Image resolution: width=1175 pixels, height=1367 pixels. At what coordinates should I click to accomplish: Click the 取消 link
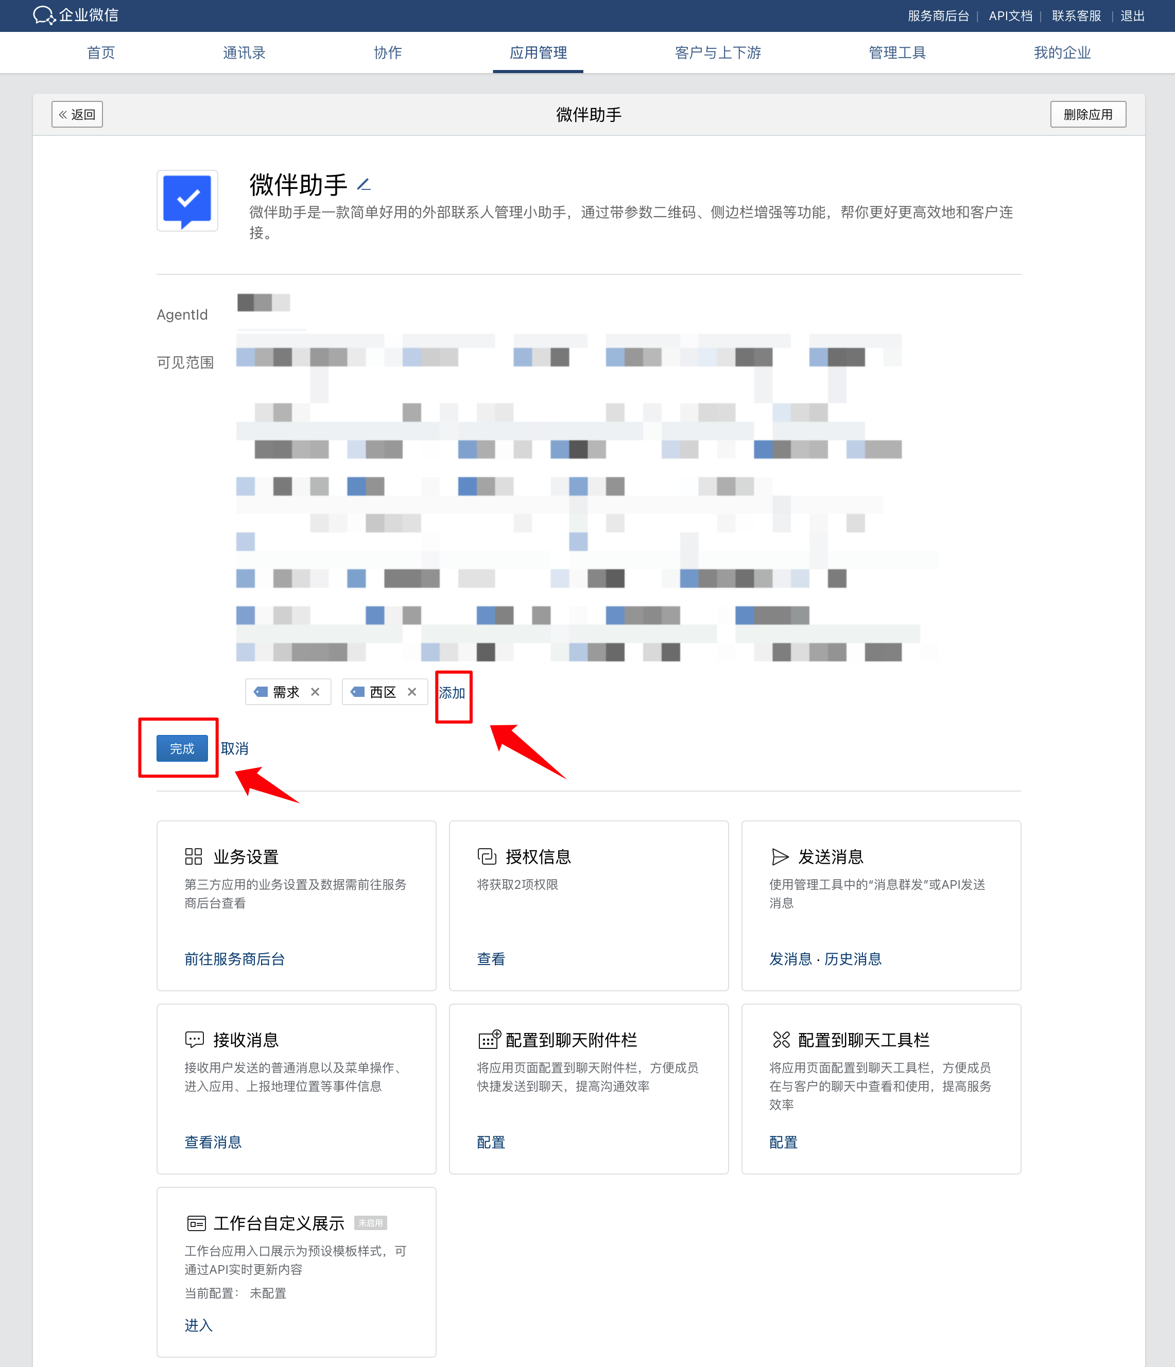pyautogui.click(x=234, y=748)
